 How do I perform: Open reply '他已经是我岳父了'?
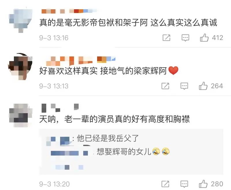[108, 138]
